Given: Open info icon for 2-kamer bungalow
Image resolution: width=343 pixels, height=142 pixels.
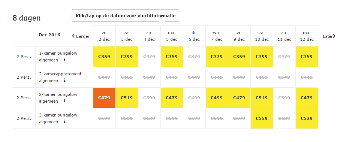Looking at the screenshot, I should [64, 101].
